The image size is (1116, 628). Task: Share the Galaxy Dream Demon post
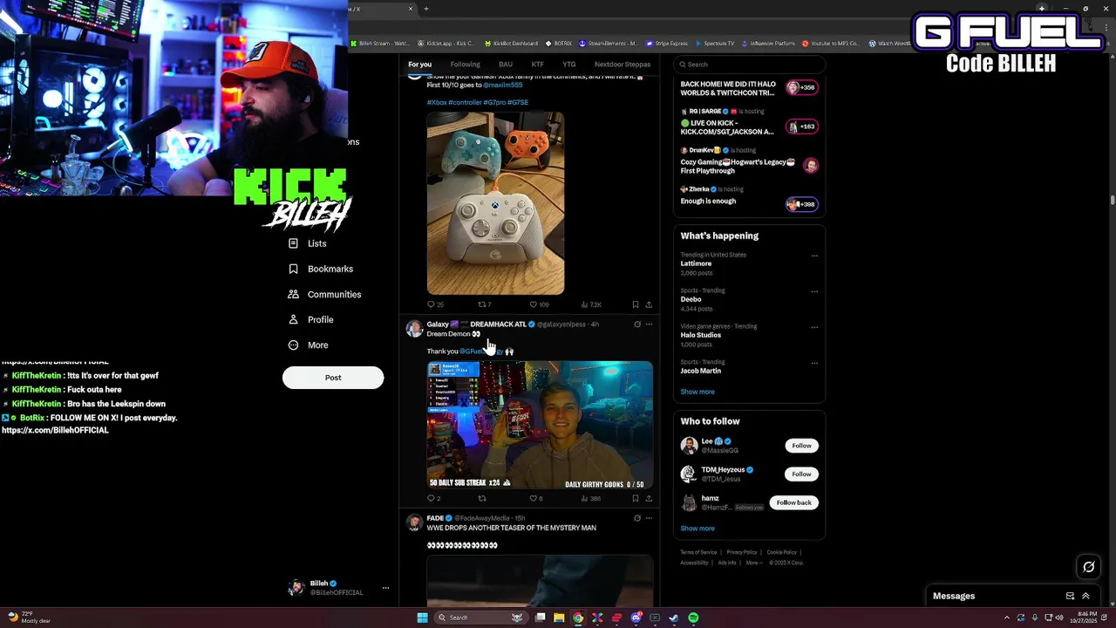[x=649, y=498]
